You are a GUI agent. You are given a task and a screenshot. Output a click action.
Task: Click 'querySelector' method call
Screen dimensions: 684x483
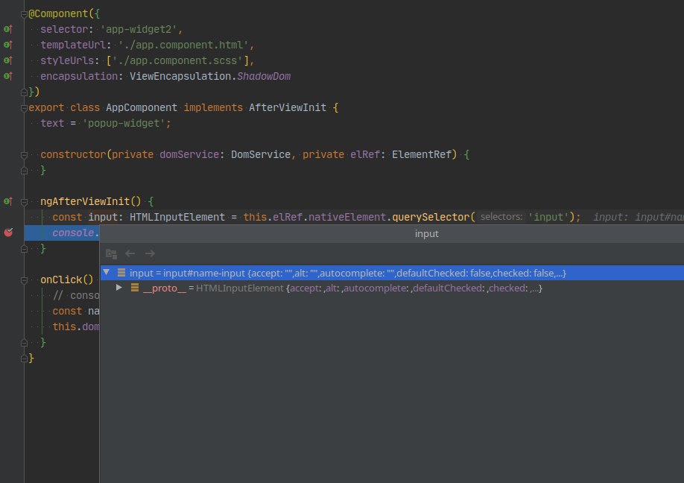(x=431, y=217)
